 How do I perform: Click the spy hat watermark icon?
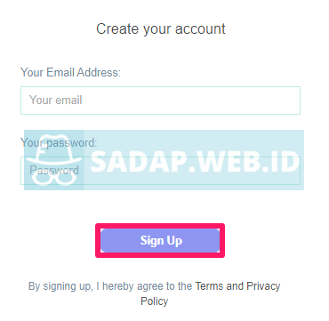54,160
